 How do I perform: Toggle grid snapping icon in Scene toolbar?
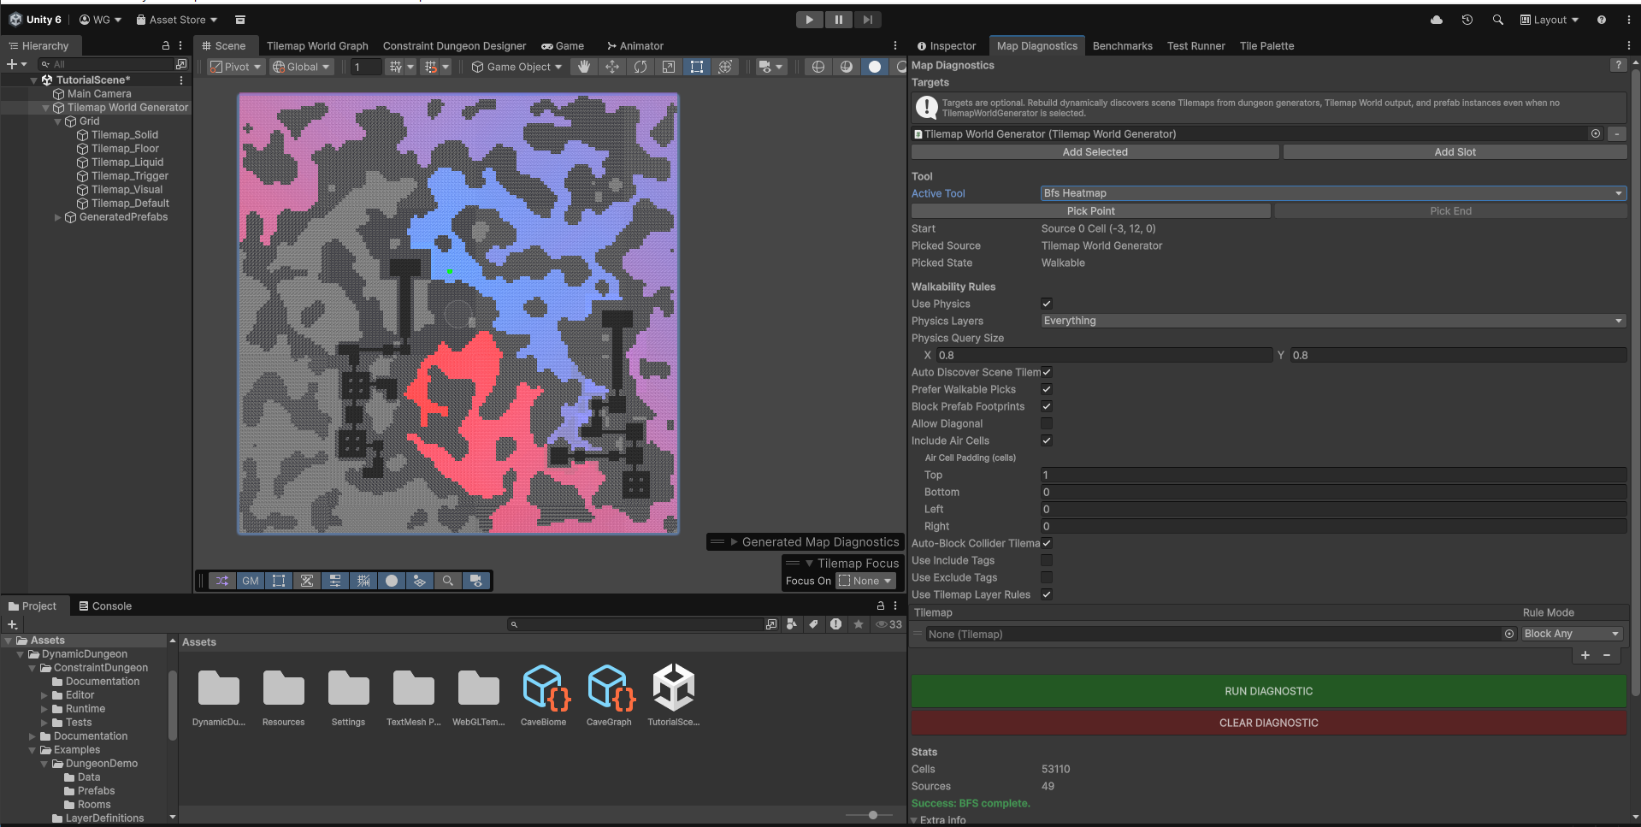click(x=431, y=67)
